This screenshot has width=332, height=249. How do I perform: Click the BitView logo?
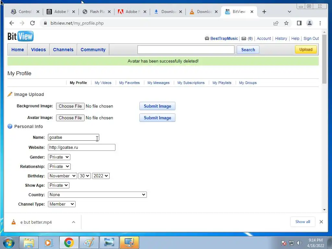20,36
